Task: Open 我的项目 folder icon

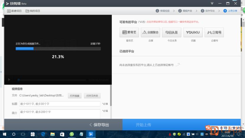Action: [27, 11]
